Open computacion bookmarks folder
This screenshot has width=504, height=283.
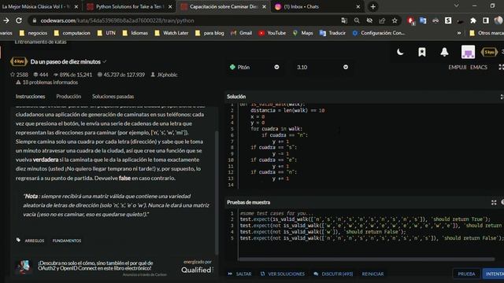coord(72,33)
